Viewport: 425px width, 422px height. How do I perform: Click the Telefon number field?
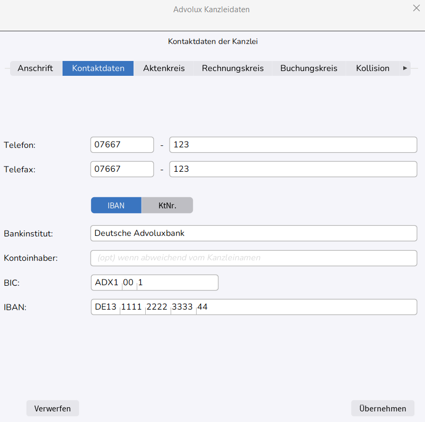pos(293,145)
